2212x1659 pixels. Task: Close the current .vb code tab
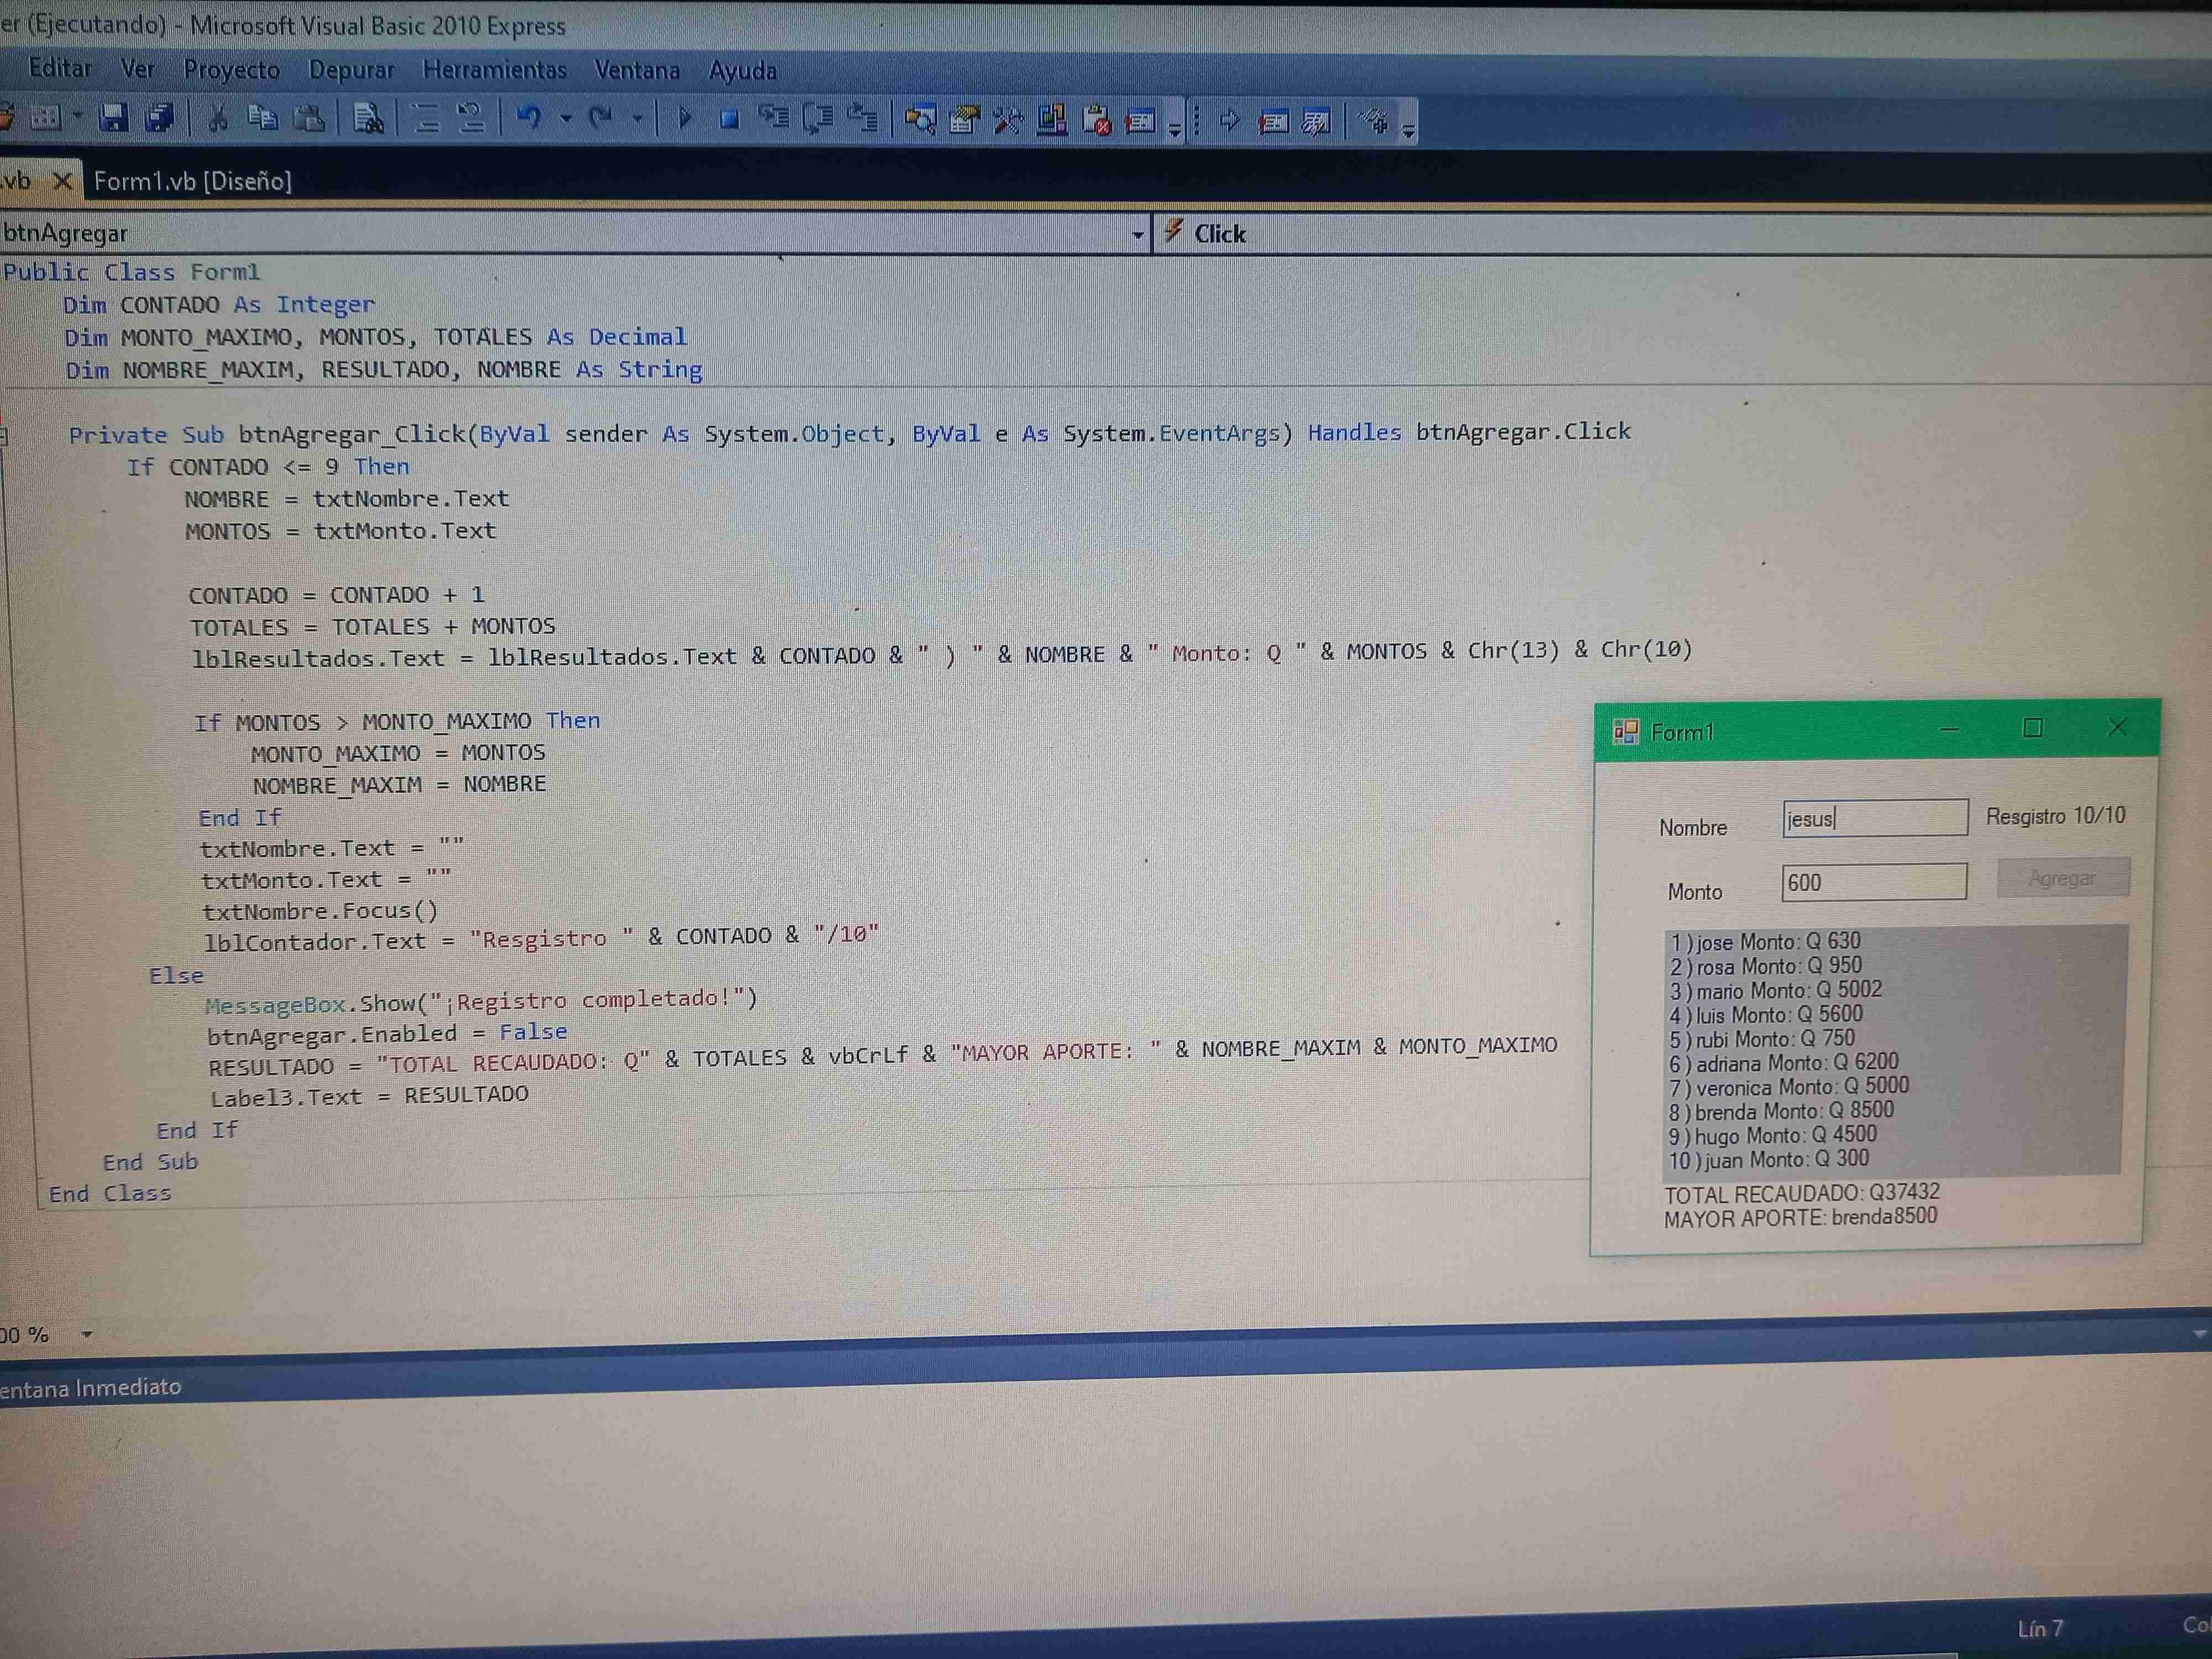(x=62, y=181)
